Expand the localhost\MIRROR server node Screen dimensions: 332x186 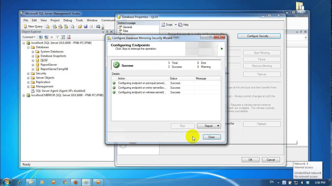(x=24, y=95)
